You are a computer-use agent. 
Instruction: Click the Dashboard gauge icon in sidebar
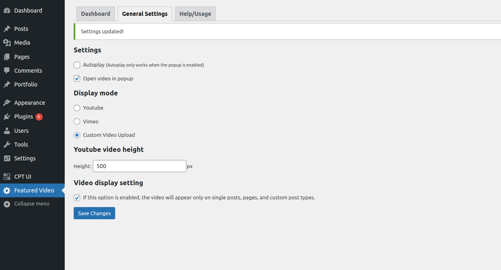7,11
